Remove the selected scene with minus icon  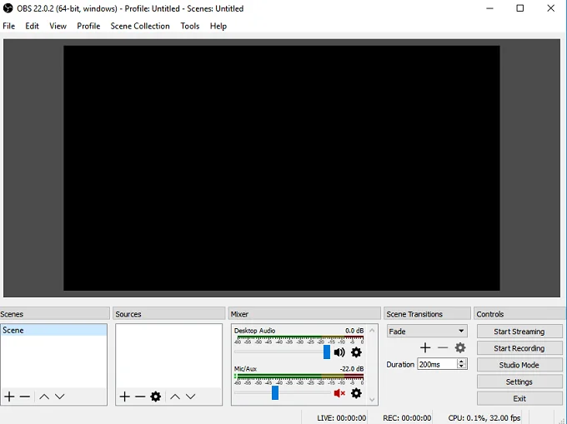25,397
